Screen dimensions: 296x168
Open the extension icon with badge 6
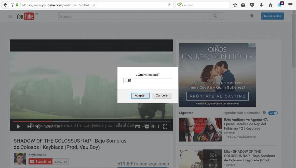[x=280, y=5]
